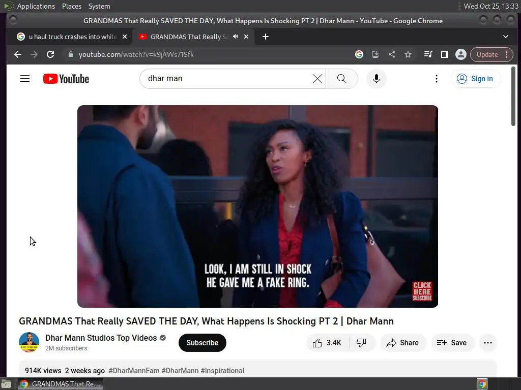Open the Google icon in the address bar
The image size is (521, 390).
(359, 54)
